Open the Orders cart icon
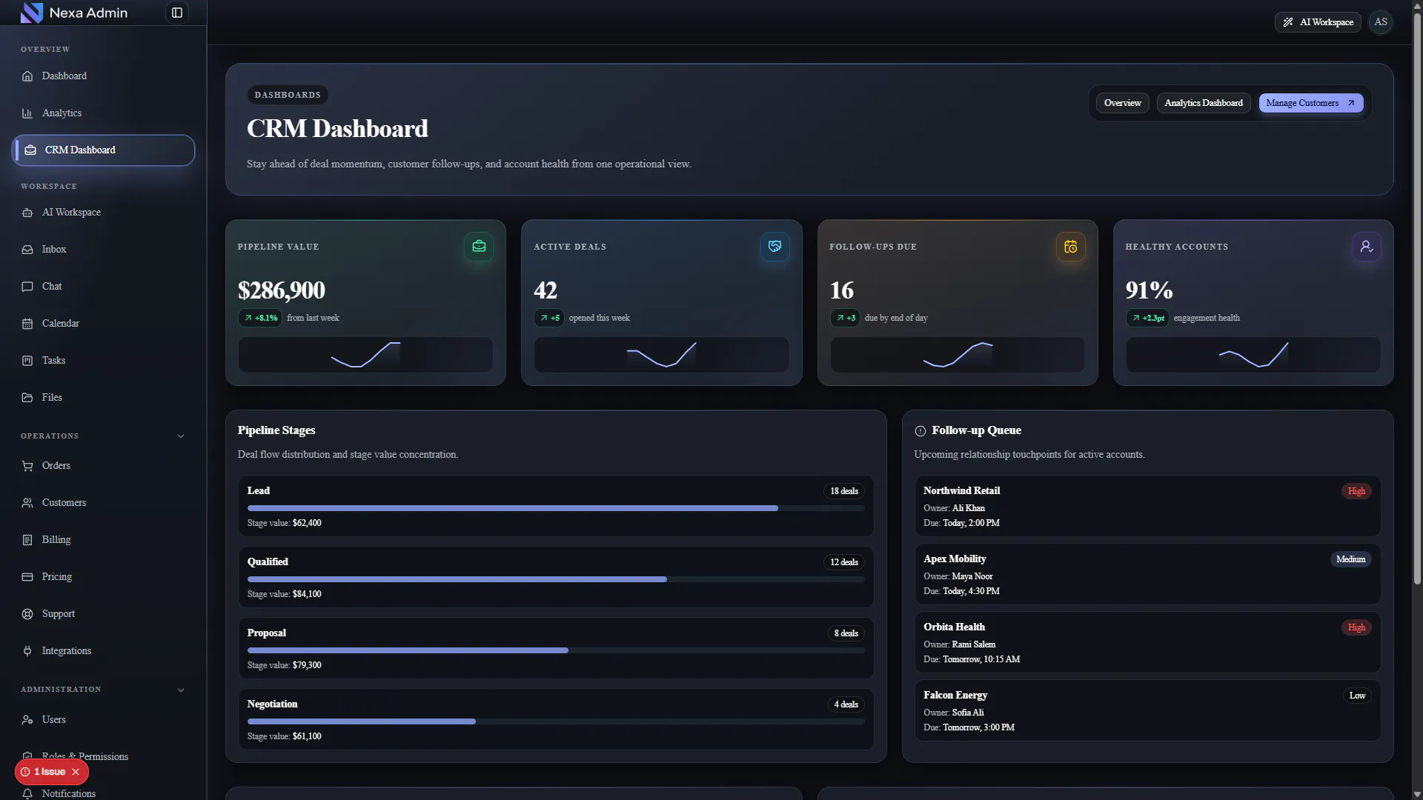Screen dimensions: 1423x800 coord(27,466)
